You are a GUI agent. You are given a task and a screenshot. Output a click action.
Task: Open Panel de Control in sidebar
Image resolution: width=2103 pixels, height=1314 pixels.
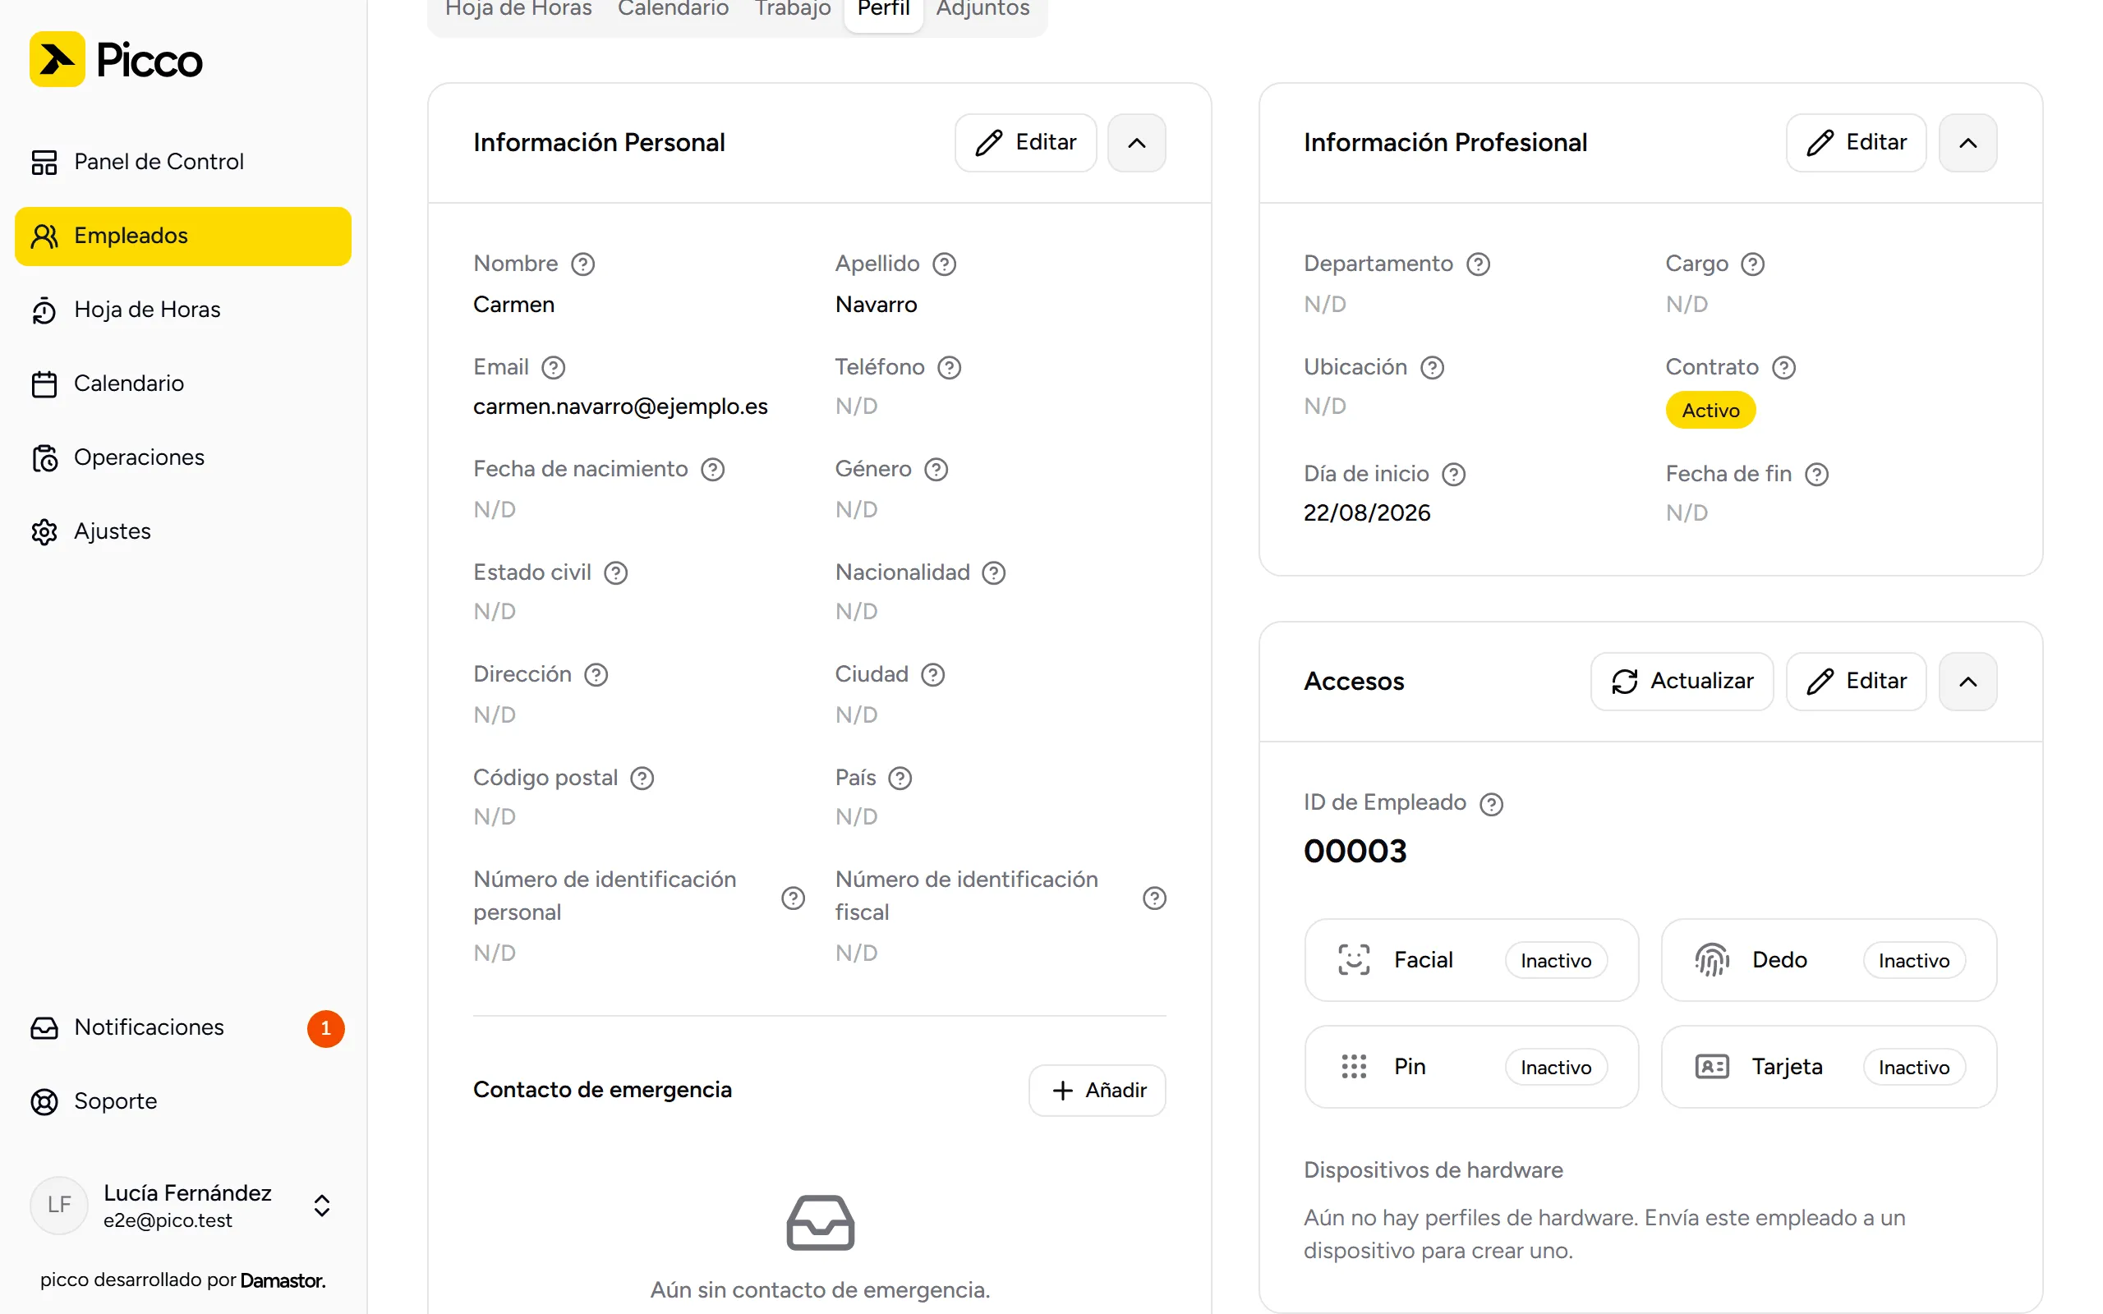point(182,162)
